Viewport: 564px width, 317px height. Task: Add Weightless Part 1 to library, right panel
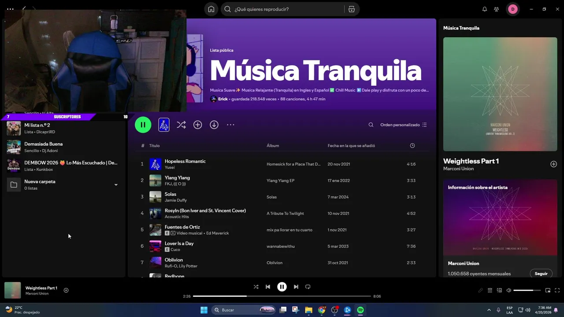click(554, 164)
